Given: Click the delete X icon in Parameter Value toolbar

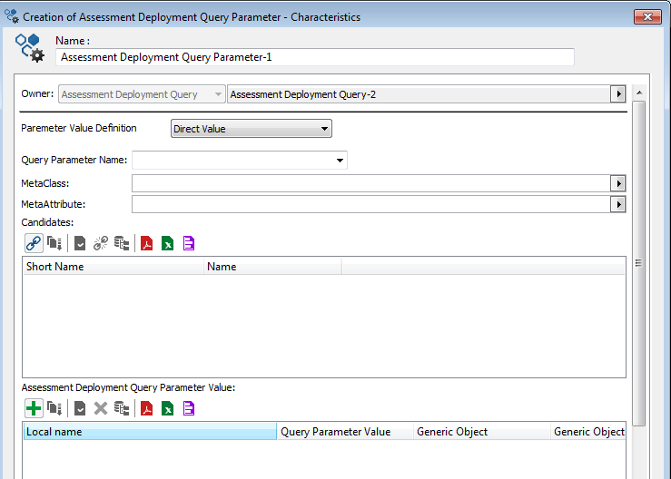Looking at the screenshot, I should tap(101, 408).
